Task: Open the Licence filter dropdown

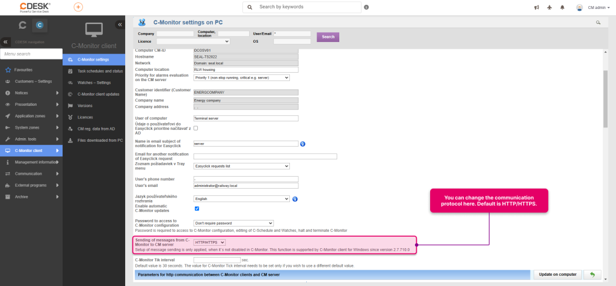Action: click(193, 41)
